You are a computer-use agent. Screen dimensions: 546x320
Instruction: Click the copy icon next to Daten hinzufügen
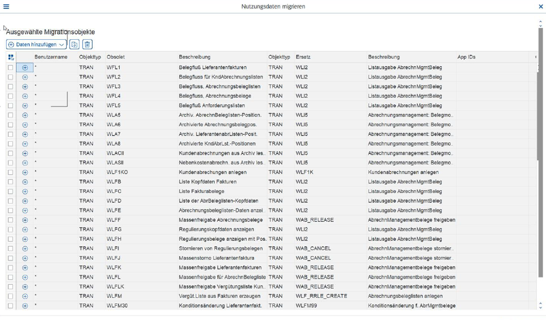click(74, 45)
